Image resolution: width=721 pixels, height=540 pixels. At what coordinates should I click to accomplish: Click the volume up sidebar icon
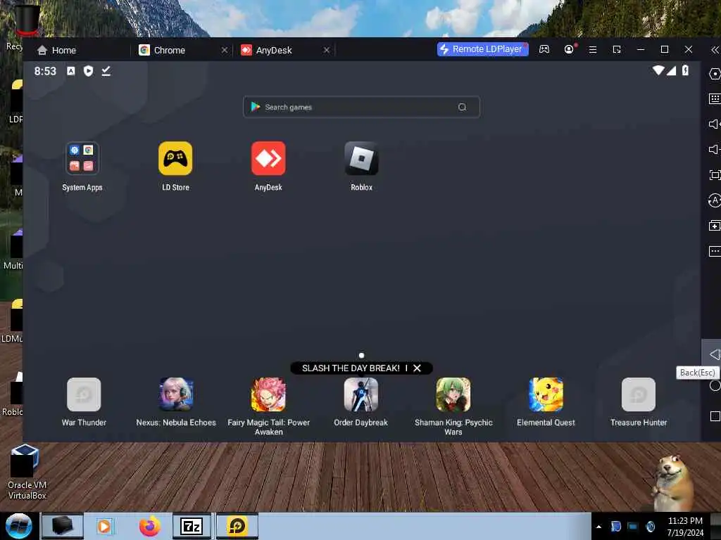[715, 124]
